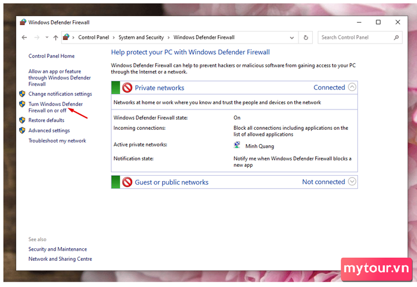
Task: Open Turn Windows Defender Firewall on or off
Action: point(55,107)
